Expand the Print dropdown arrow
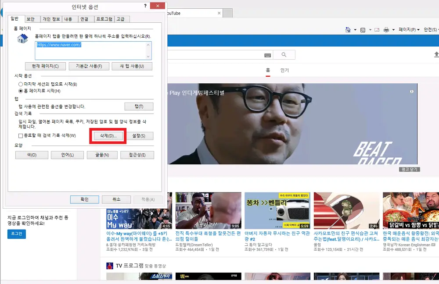Viewport: 439px width, 284px height. (393, 30)
